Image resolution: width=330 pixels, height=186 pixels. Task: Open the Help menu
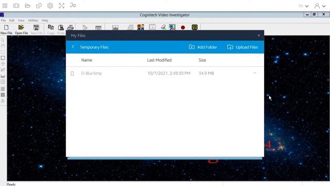pyautogui.click(x=45, y=20)
